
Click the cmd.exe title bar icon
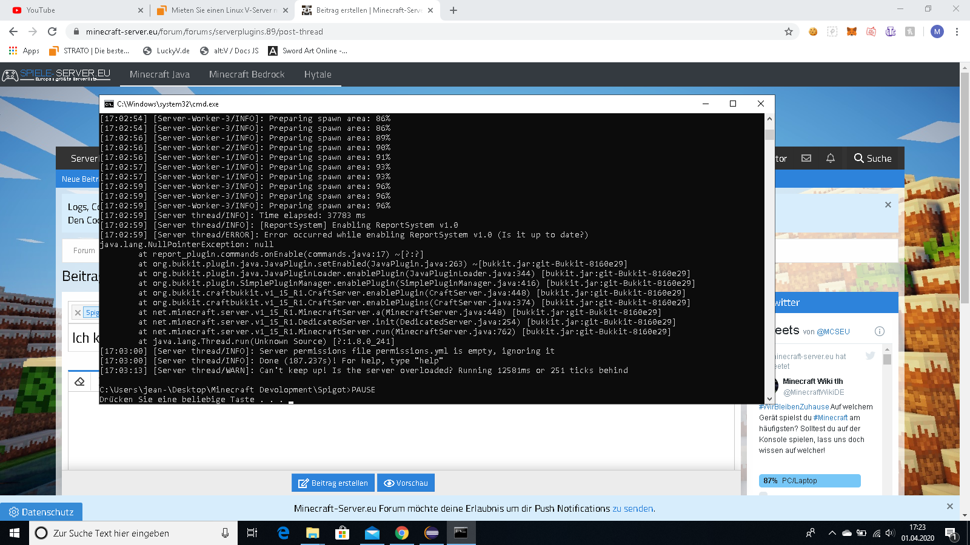[x=109, y=104]
